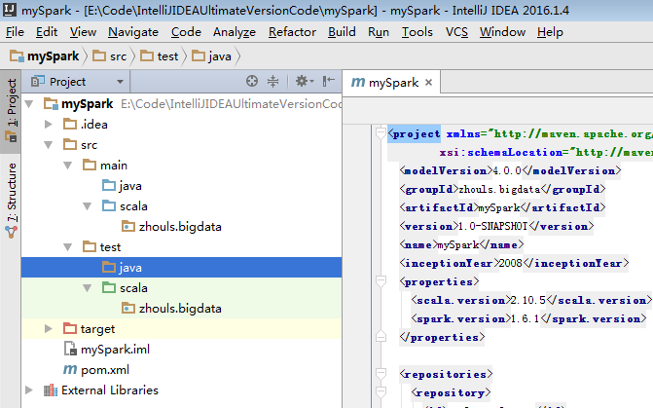Click the inceptionYear 2008 line

pyautogui.click(x=514, y=263)
